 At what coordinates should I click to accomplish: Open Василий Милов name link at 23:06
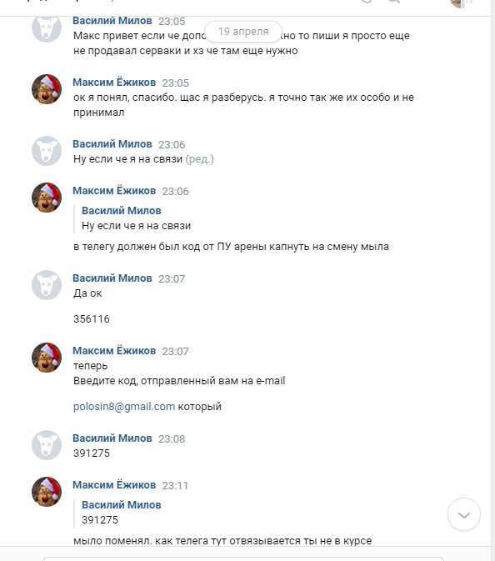112,144
